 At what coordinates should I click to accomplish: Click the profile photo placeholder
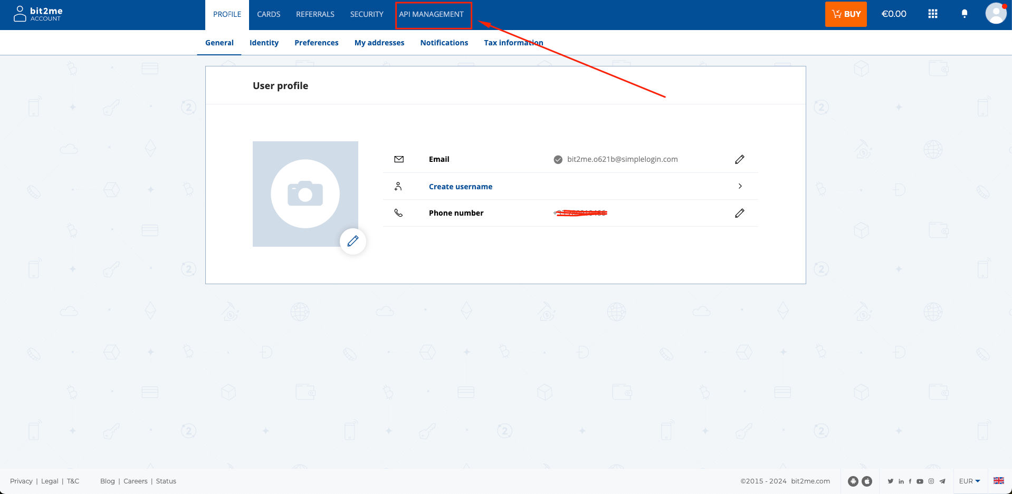[x=305, y=193]
